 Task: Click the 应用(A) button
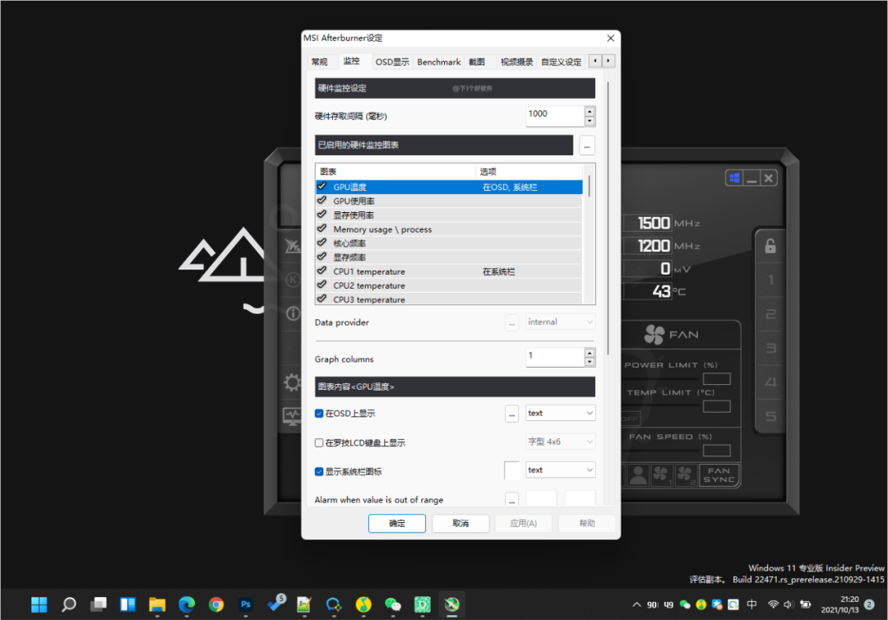pos(523,523)
